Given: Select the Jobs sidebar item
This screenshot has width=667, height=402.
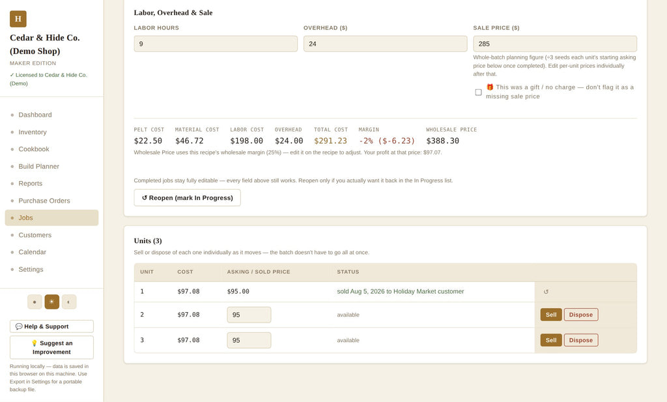Looking at the screenshot, I should click(51, 218).
